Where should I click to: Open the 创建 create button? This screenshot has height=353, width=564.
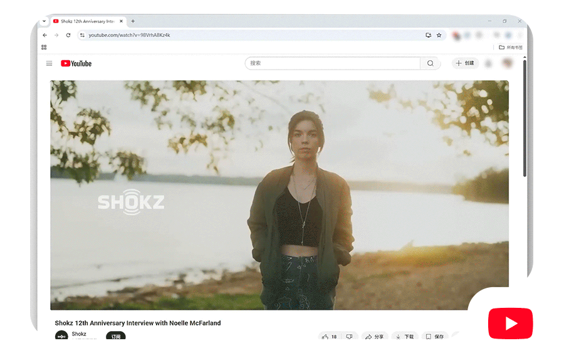465,63
